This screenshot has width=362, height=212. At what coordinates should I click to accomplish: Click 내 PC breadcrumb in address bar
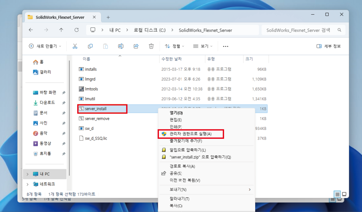[x=115, y=30]
